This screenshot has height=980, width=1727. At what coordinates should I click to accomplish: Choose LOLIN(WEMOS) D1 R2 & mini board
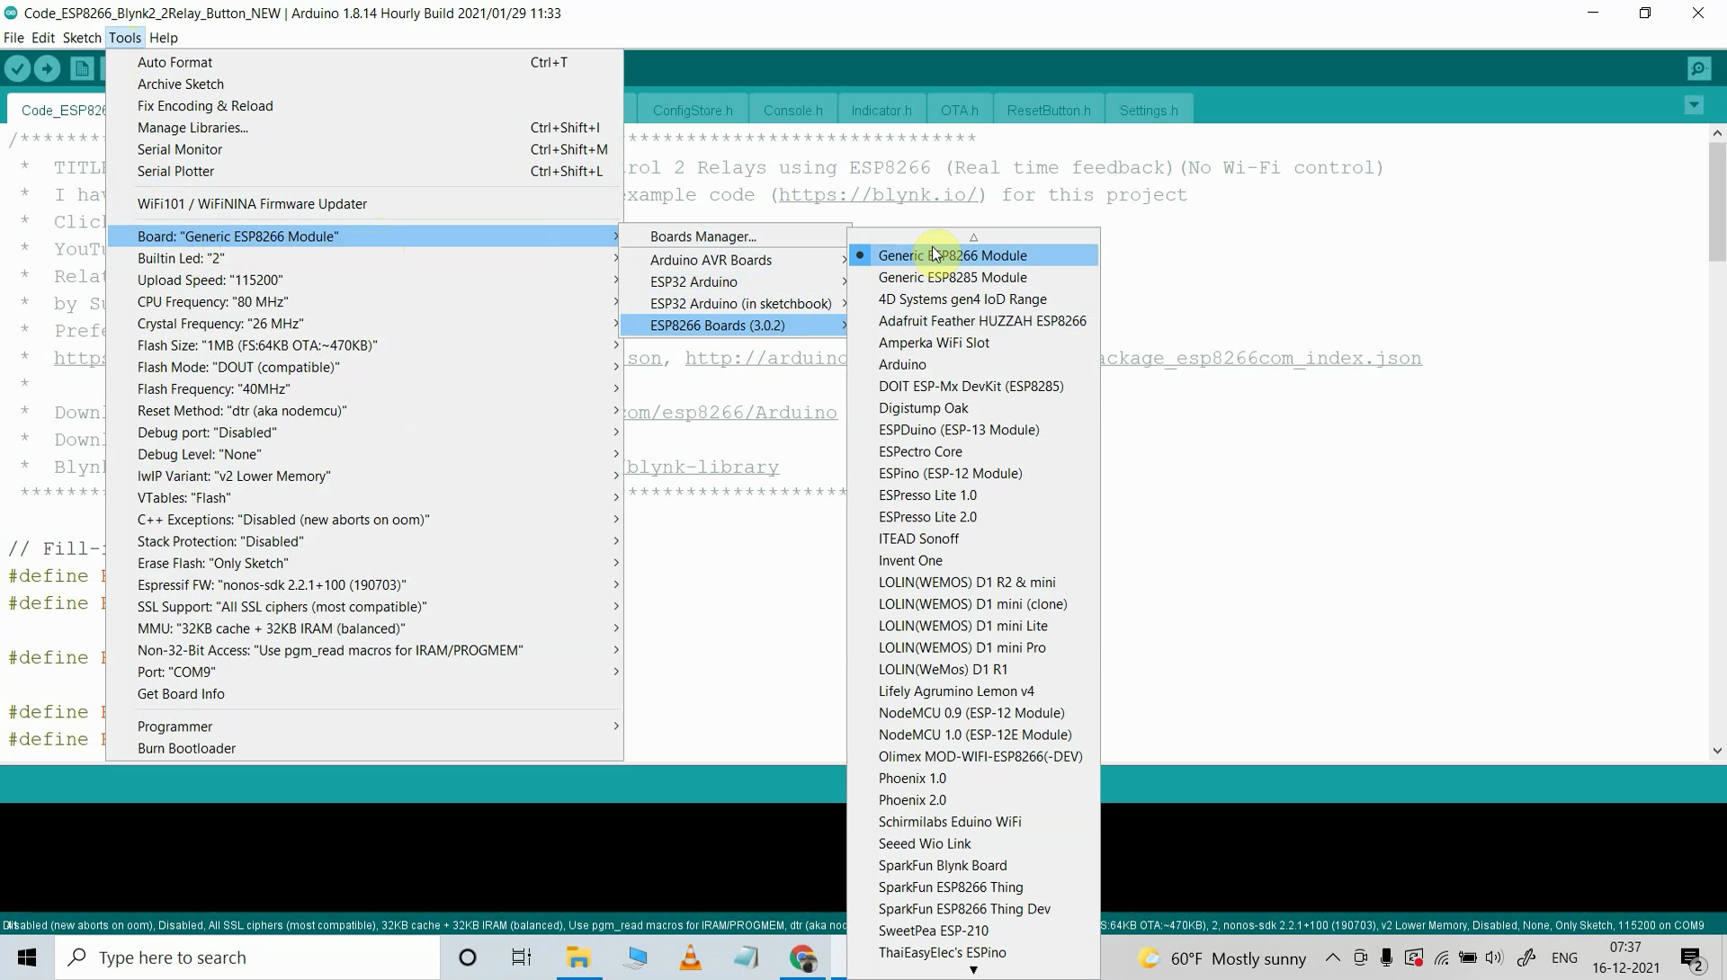966,583
